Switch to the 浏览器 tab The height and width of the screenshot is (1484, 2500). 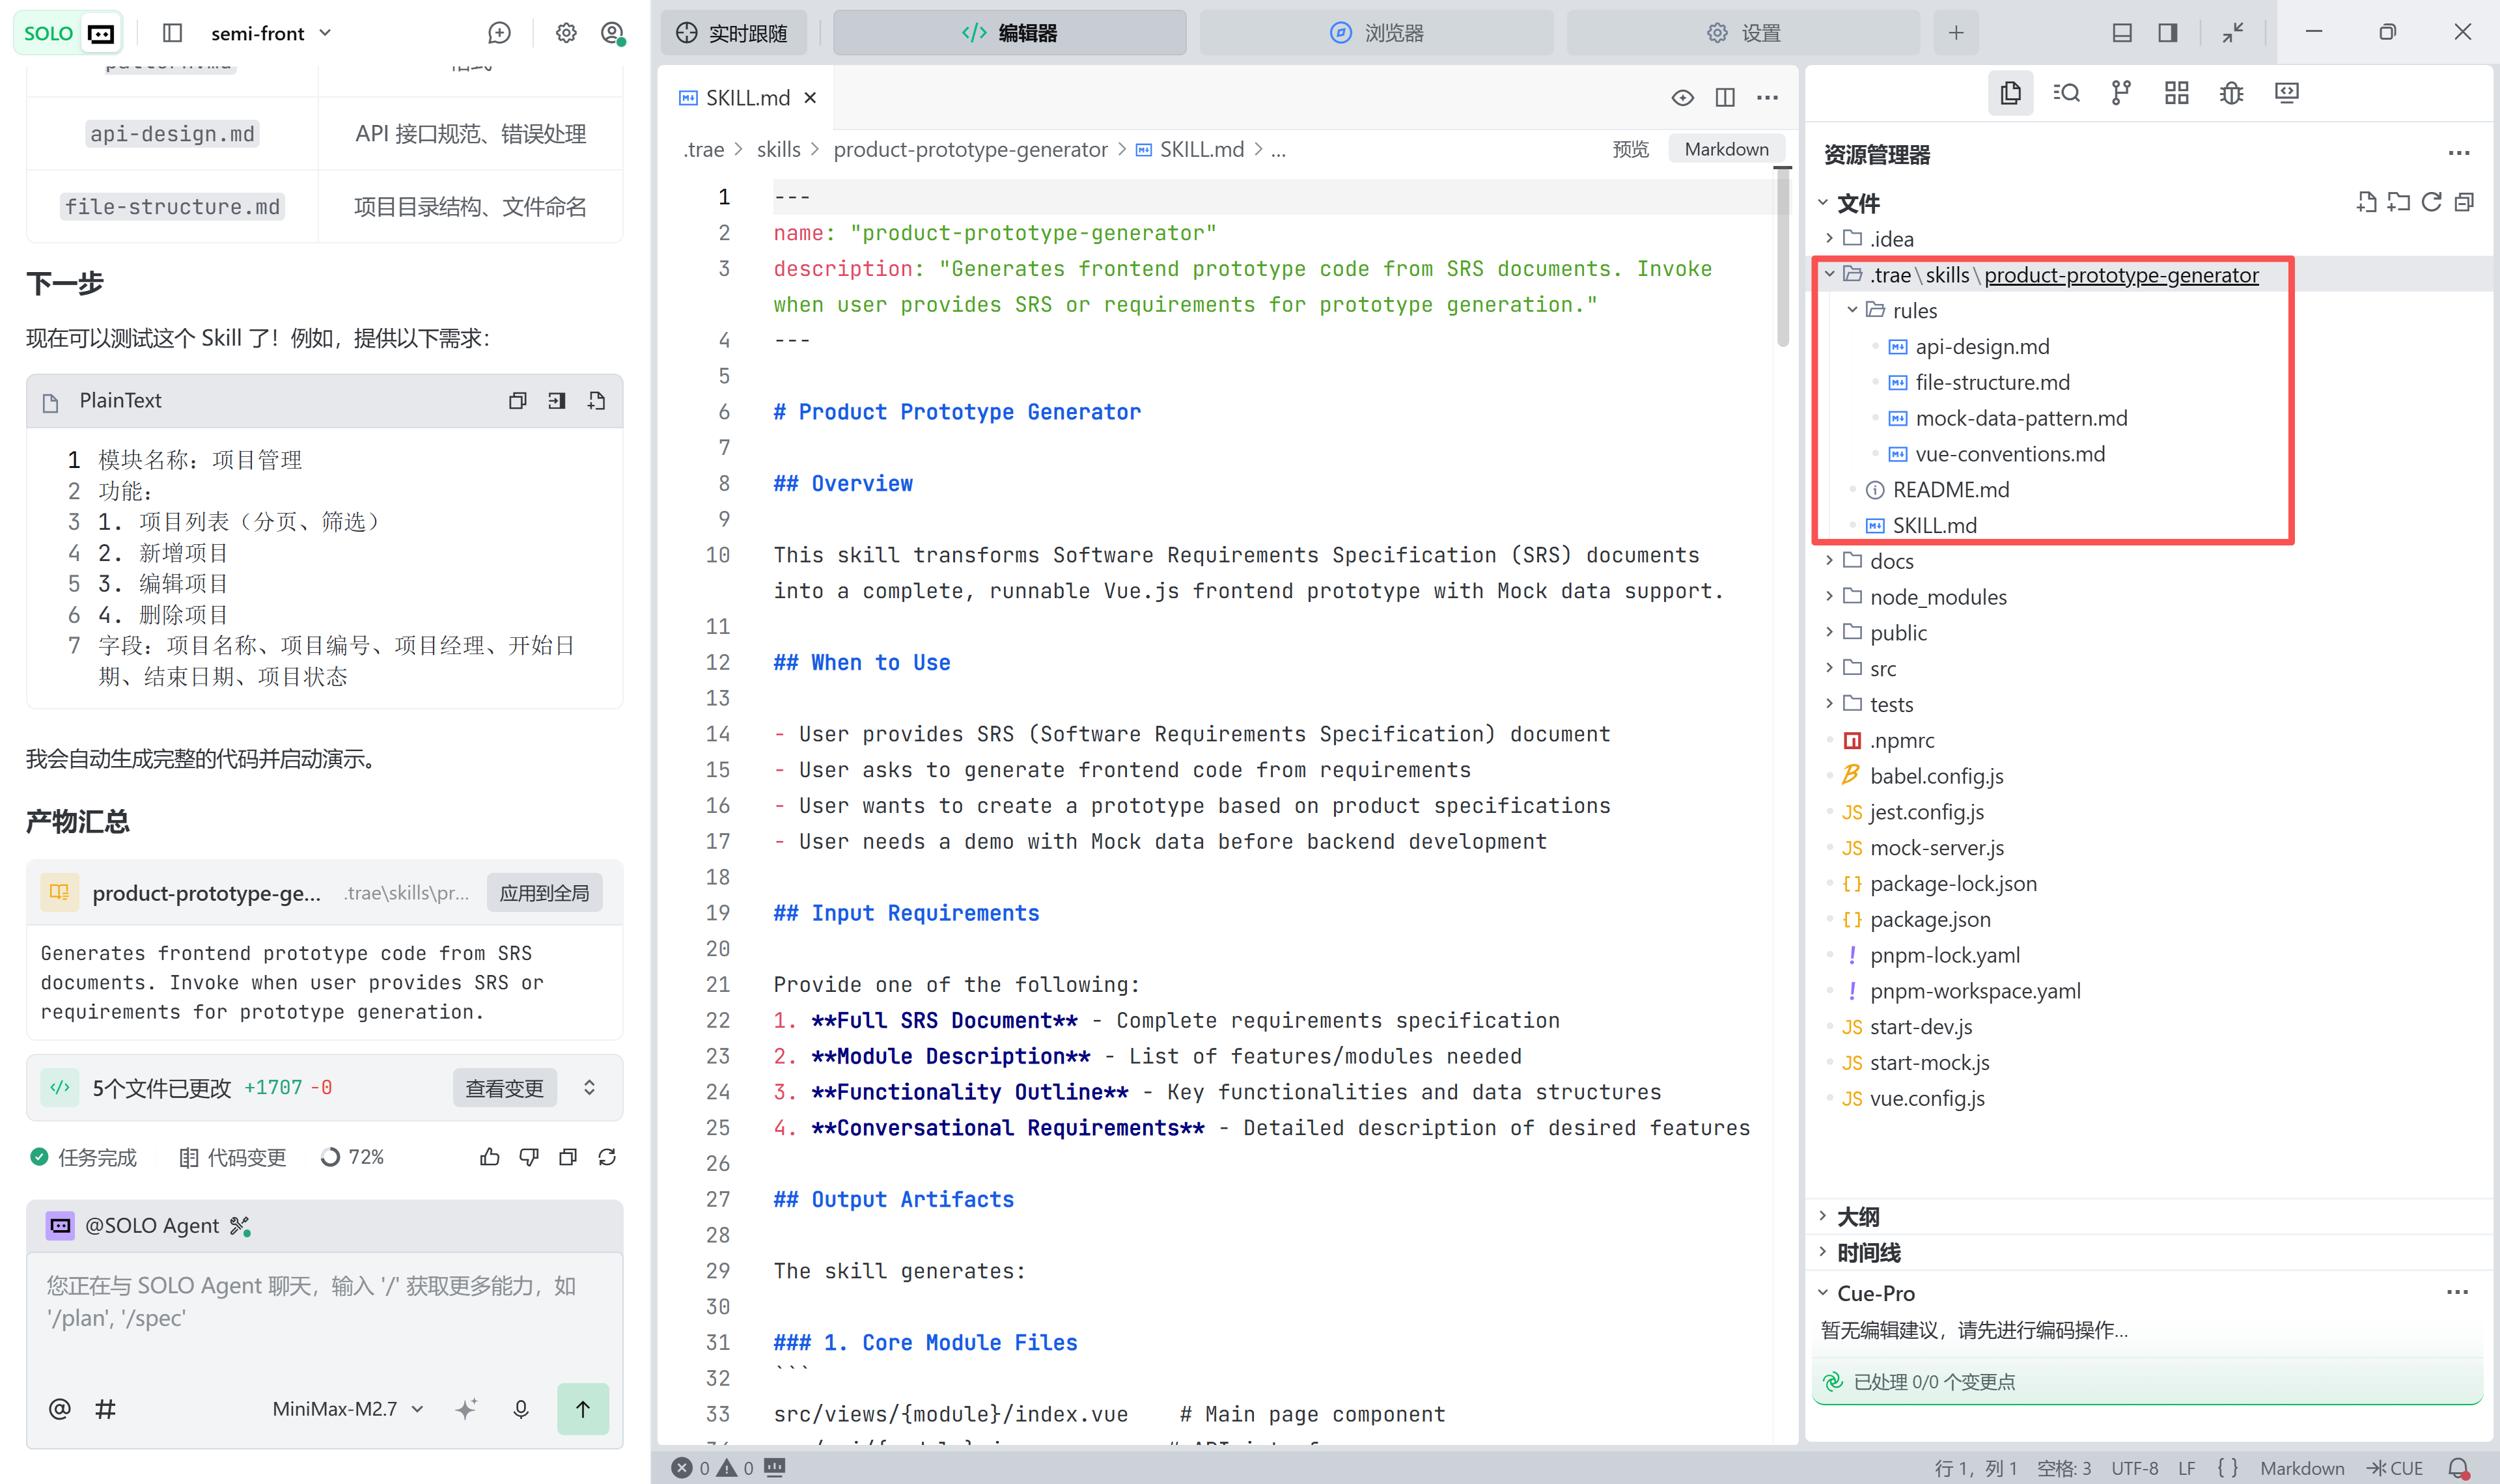click(x=1376, y=33)
